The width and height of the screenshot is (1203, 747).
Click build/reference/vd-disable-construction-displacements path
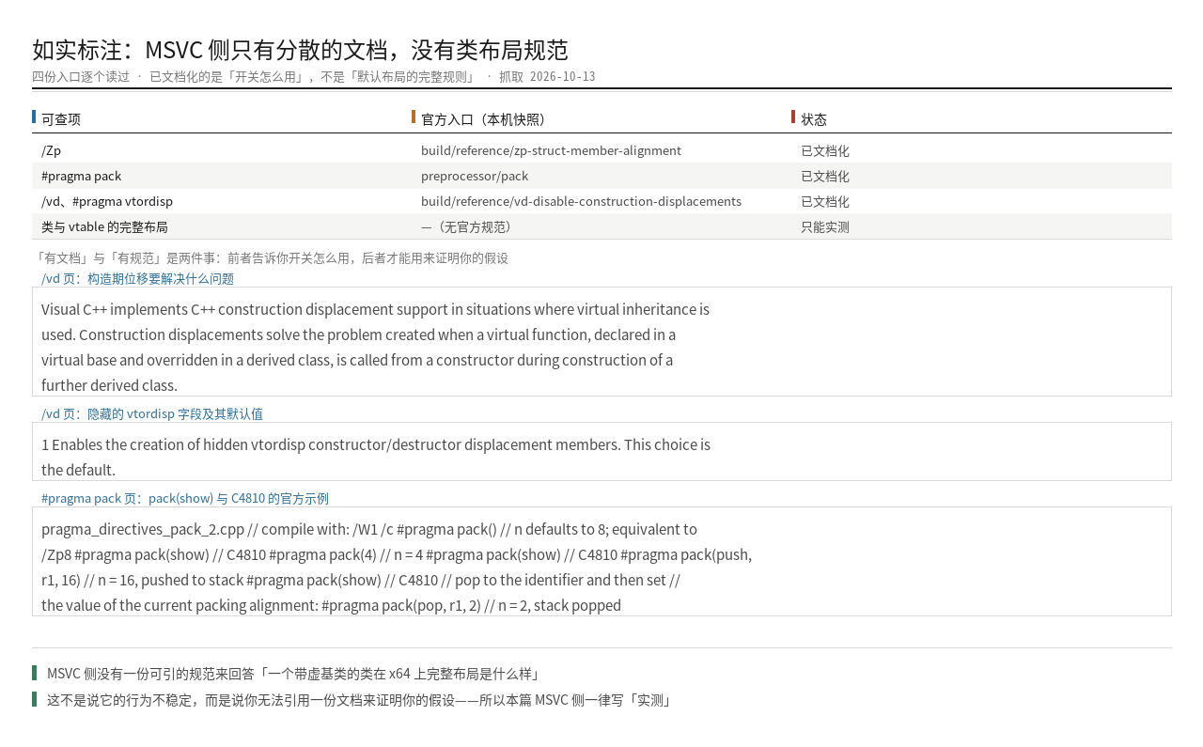click(x=581, y=201)
